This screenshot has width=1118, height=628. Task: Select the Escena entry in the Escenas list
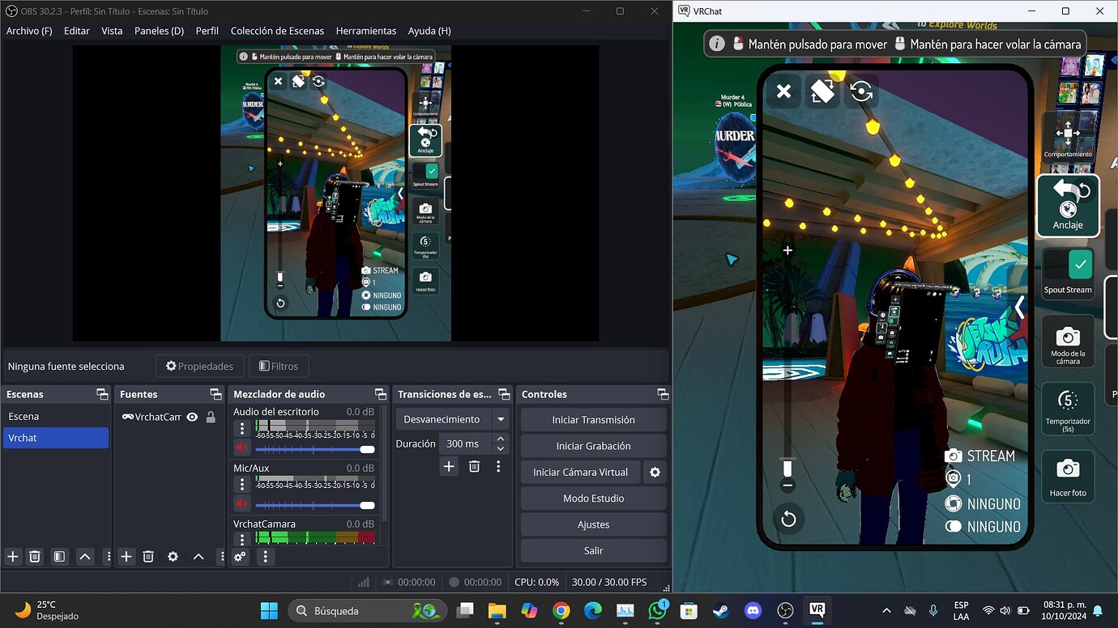pyautogui.click(x=24, y=416)
